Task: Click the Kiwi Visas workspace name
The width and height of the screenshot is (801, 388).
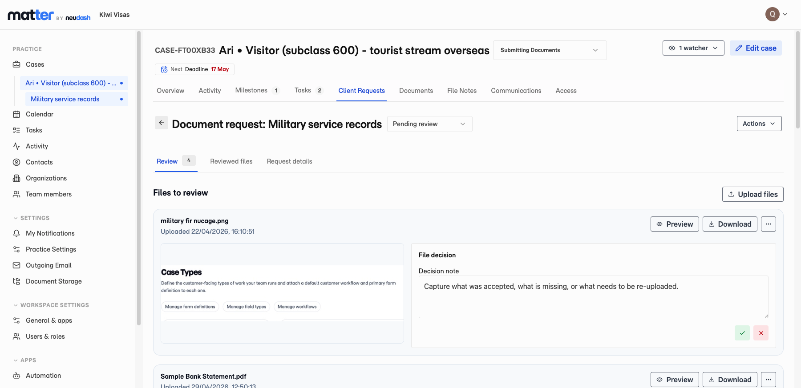Action: pyautogui.click(x=114, y=15)
